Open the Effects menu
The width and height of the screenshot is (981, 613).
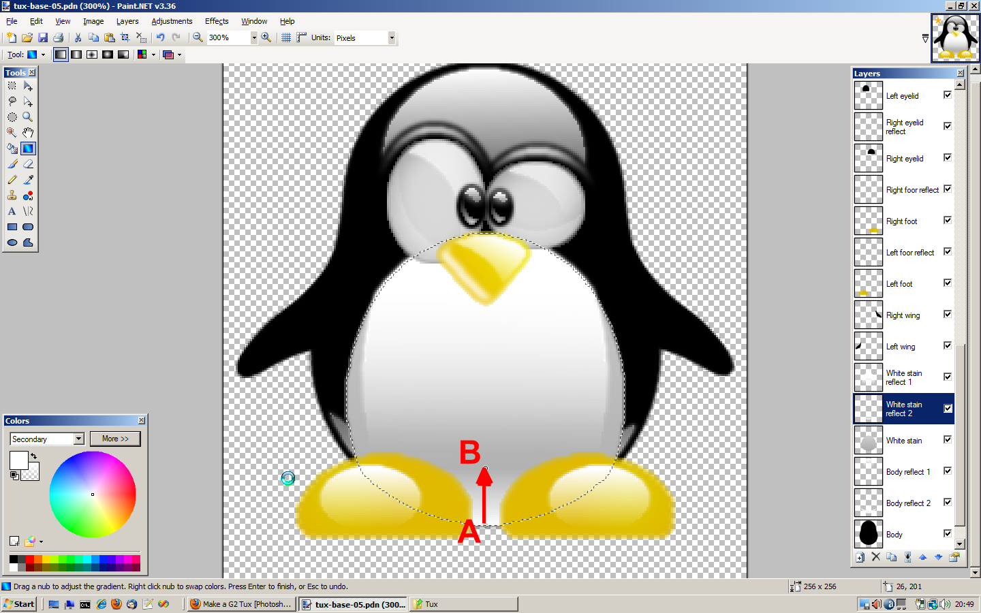pos(217,21)
